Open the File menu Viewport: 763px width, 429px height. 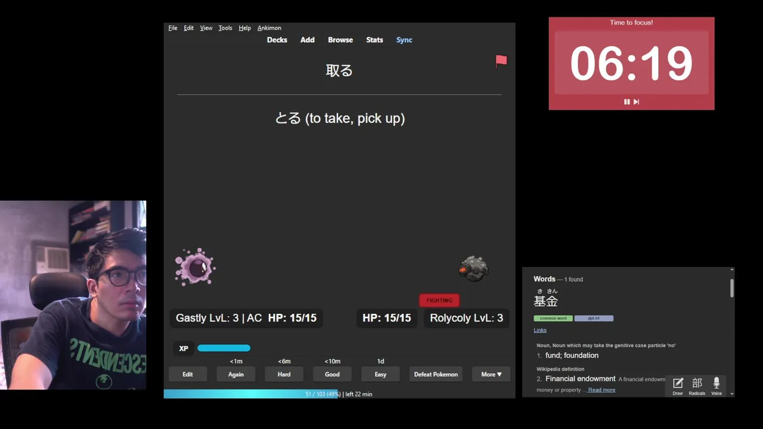coord(173,28)
